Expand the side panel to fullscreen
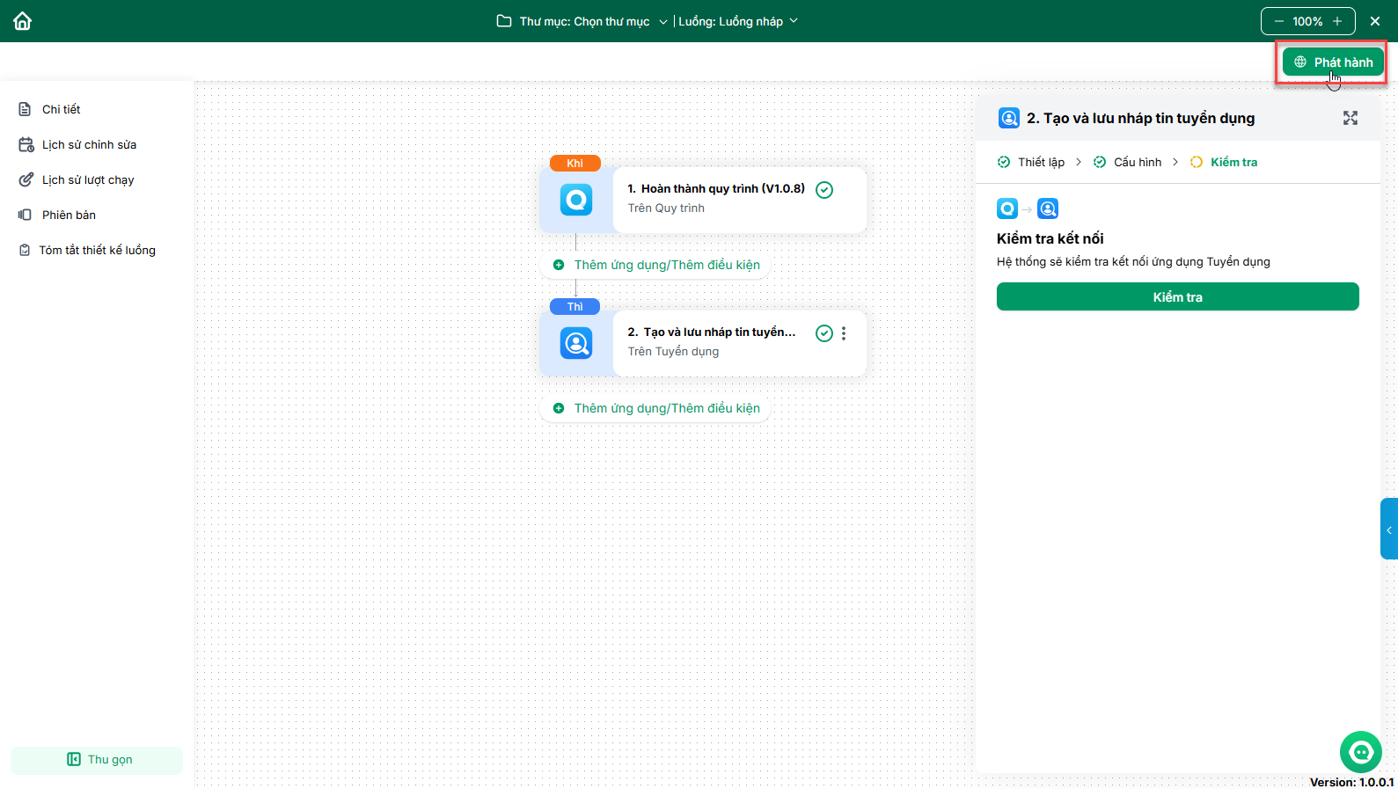The height and width of the screenshot is (789, 1398). pos(1350,118)
